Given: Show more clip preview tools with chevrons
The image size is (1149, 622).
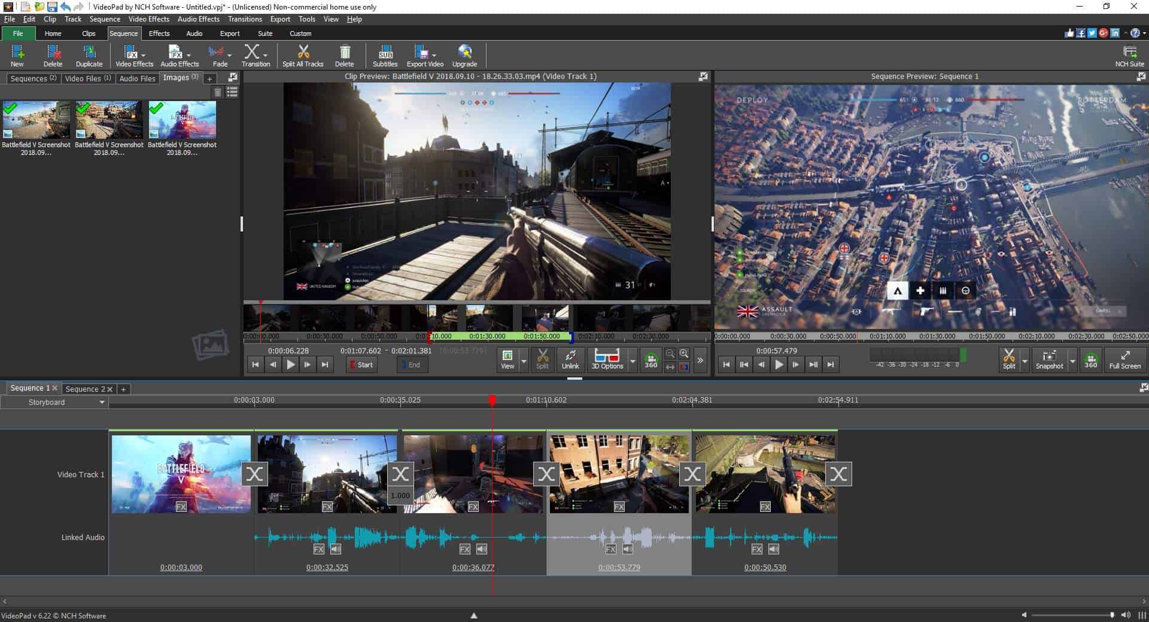Looking at the screenshot, I should 700,360.
